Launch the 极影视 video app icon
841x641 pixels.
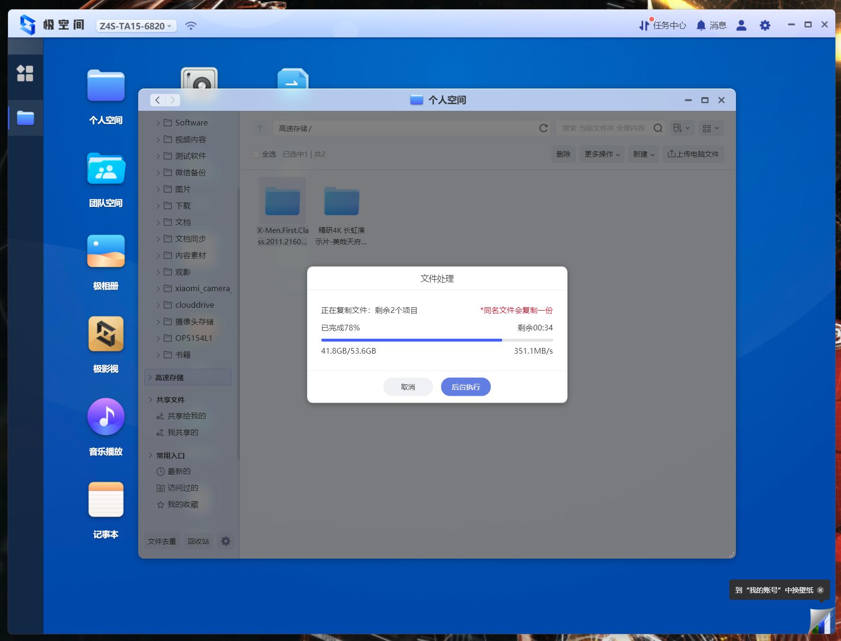pos(106,334)
